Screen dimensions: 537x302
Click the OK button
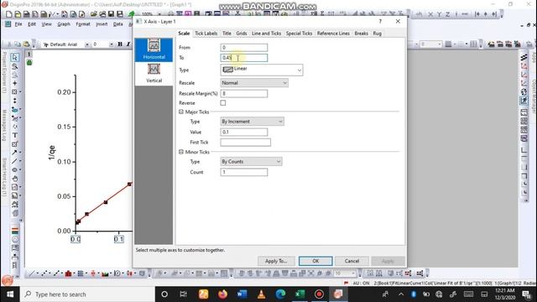click(x=315, y=261)
